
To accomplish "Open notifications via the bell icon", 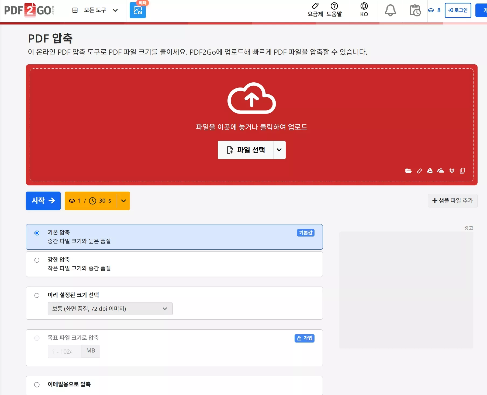I will click(x=390, y=10).
